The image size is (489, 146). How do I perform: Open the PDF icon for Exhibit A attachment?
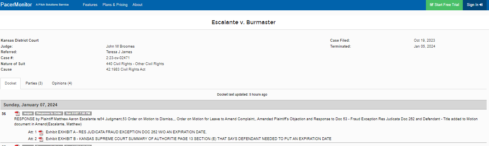click(40, 132)
